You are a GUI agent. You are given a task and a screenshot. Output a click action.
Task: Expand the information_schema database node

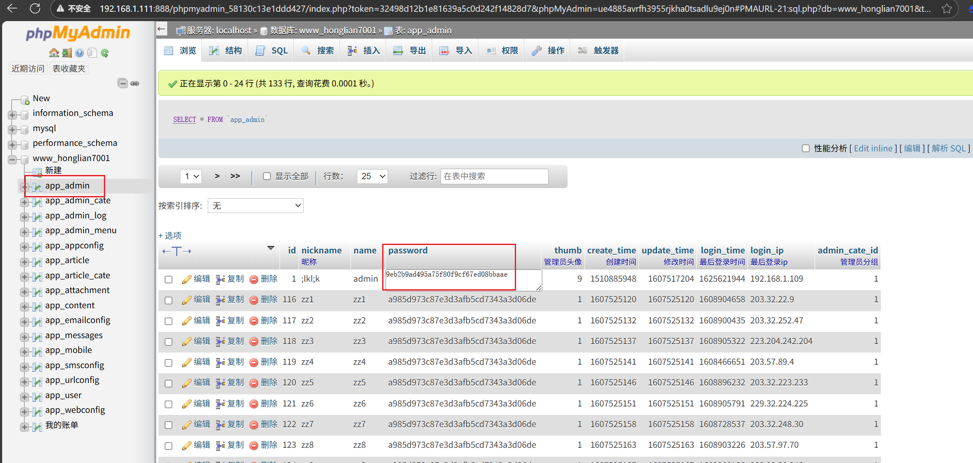pos(12,115)
